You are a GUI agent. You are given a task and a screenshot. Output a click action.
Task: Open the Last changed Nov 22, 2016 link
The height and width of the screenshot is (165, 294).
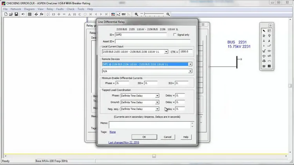tap(124, 142)
